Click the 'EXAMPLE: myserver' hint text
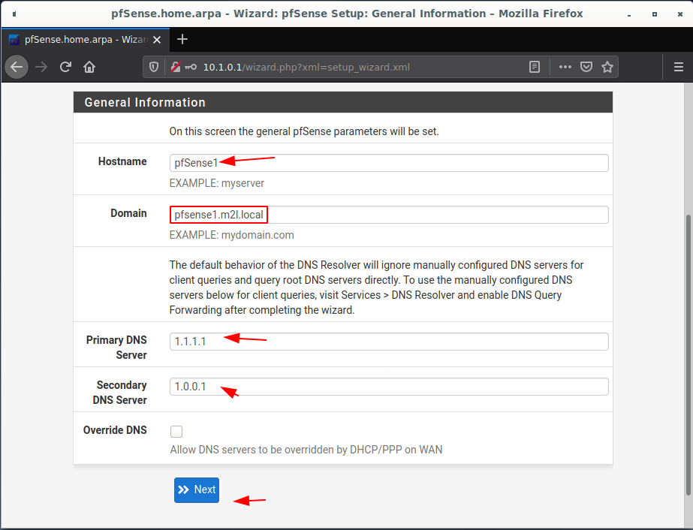The image size is (693, 530). 216,183
